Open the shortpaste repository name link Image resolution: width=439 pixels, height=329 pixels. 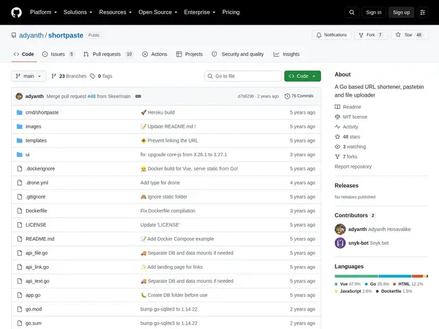[x=66, y=35]
